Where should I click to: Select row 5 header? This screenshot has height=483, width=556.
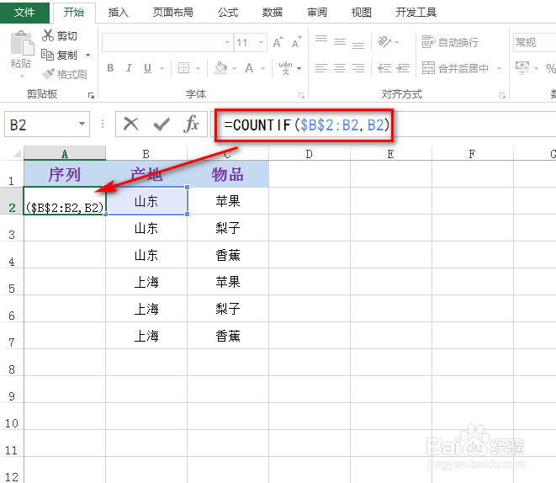click(x=12, y=282)
